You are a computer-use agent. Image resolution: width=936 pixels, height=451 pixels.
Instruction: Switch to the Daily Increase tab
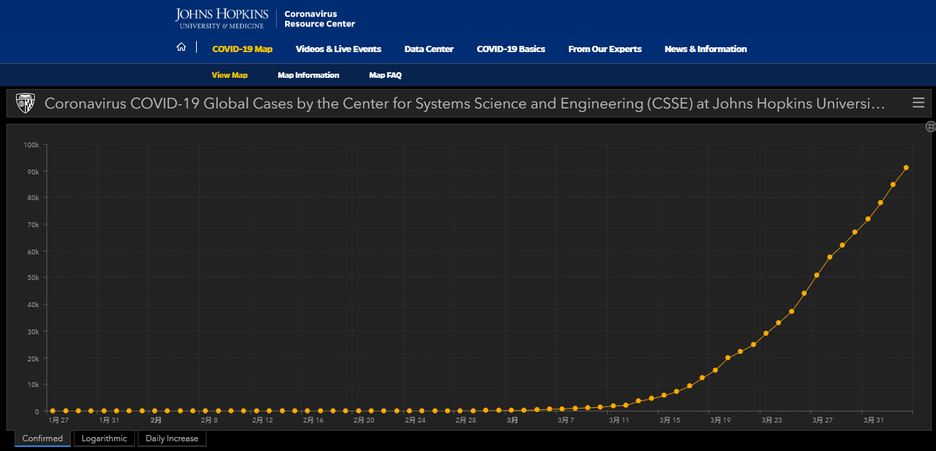[x=172, y=438]
